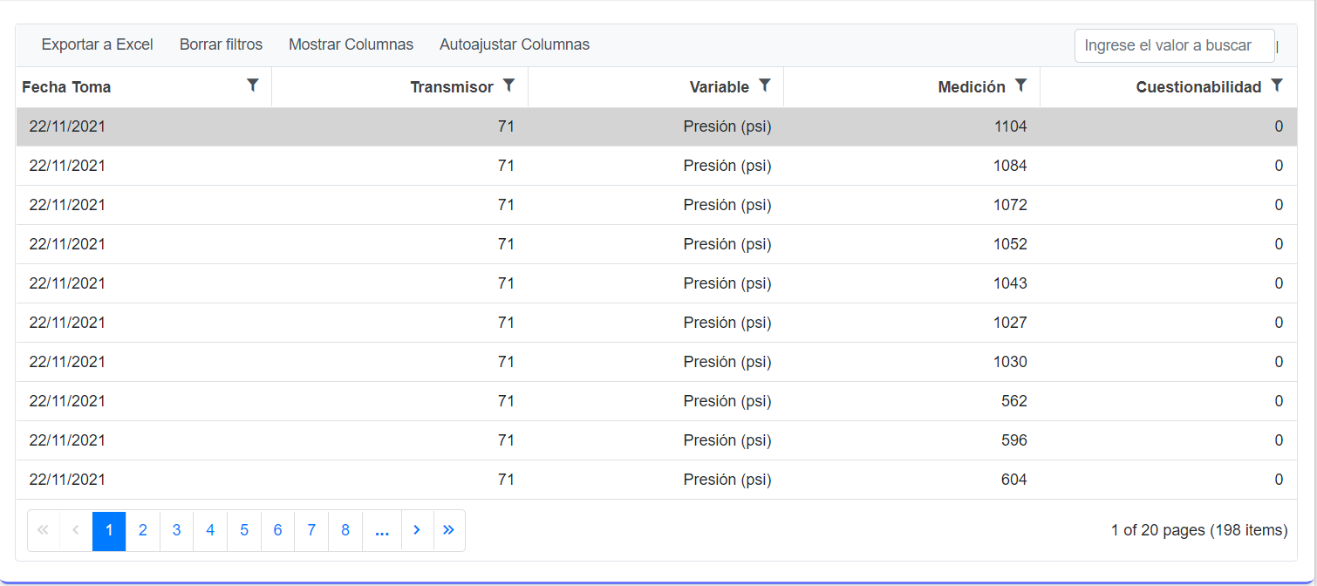Screen dimensions: 1317x586
Task: Click previous page arrow
Action: 76,530
